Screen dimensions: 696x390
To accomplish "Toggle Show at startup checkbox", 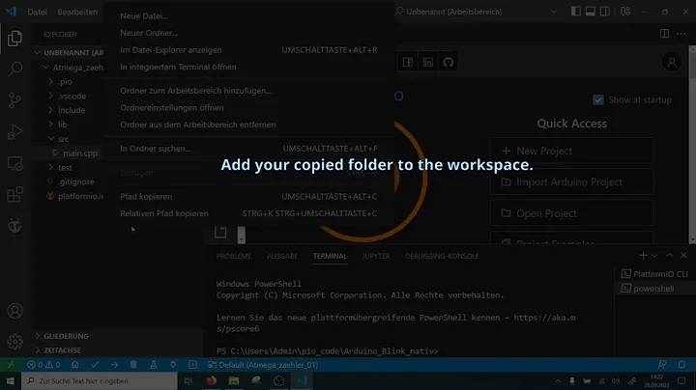I will [x=598, y=100].
